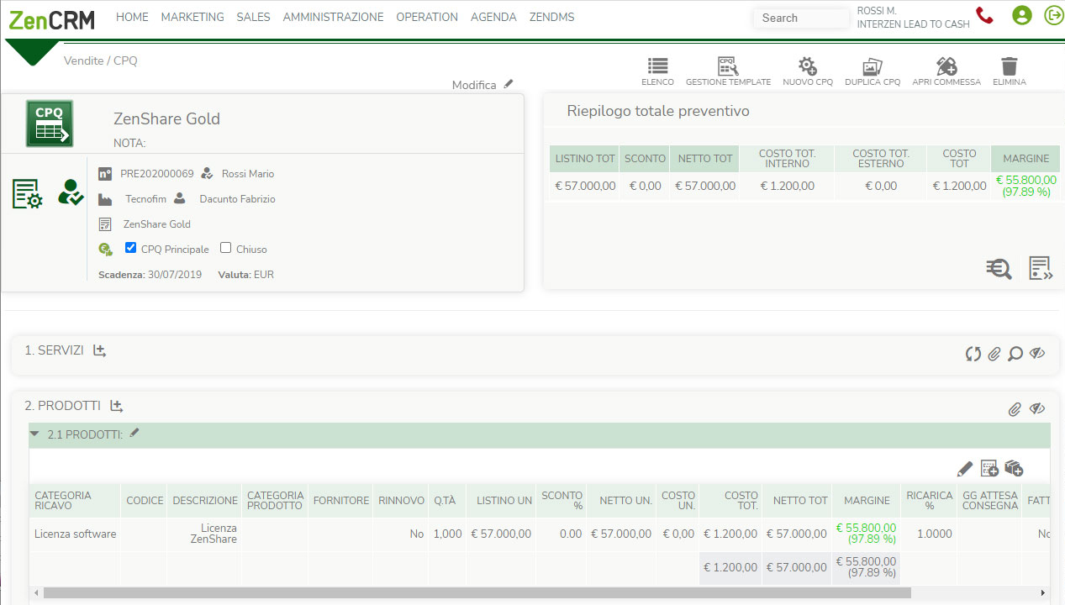Viewport: 1065px width, 605px height.
Task: Click the document settings gear icon
Action: (x=28, y=194)
